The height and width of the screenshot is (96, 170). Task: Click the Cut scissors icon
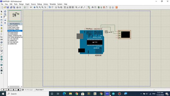click(x=56, y=7)
